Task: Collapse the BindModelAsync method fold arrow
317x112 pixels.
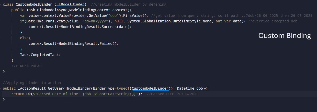Action: (1, 10)
